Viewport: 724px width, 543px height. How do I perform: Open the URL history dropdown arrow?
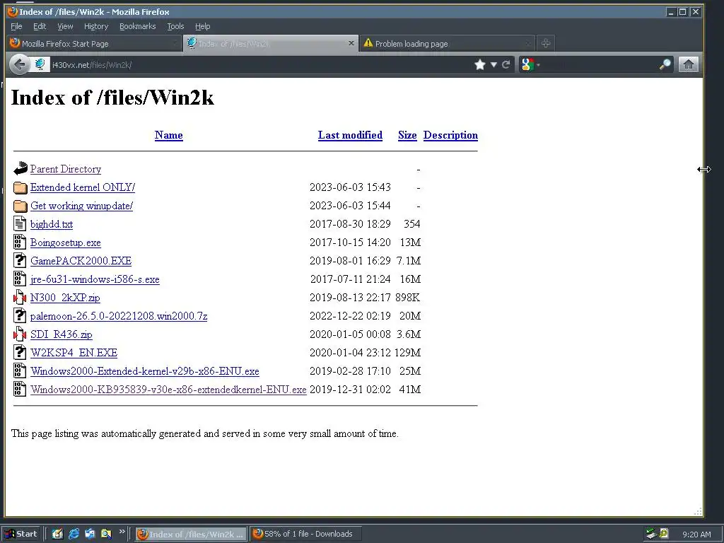494,64
